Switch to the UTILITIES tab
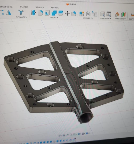 tap(40, 7)
